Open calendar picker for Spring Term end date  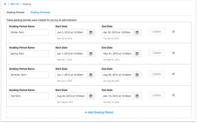tap(137, 54)
